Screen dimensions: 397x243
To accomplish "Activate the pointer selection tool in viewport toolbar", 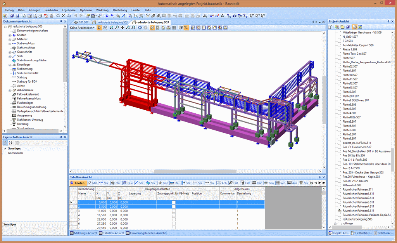I will pyautogui.click(x=100, y=28).
